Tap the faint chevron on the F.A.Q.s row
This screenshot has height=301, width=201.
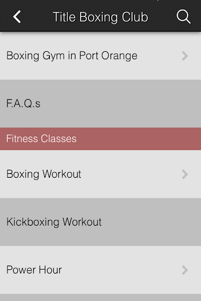185,103
